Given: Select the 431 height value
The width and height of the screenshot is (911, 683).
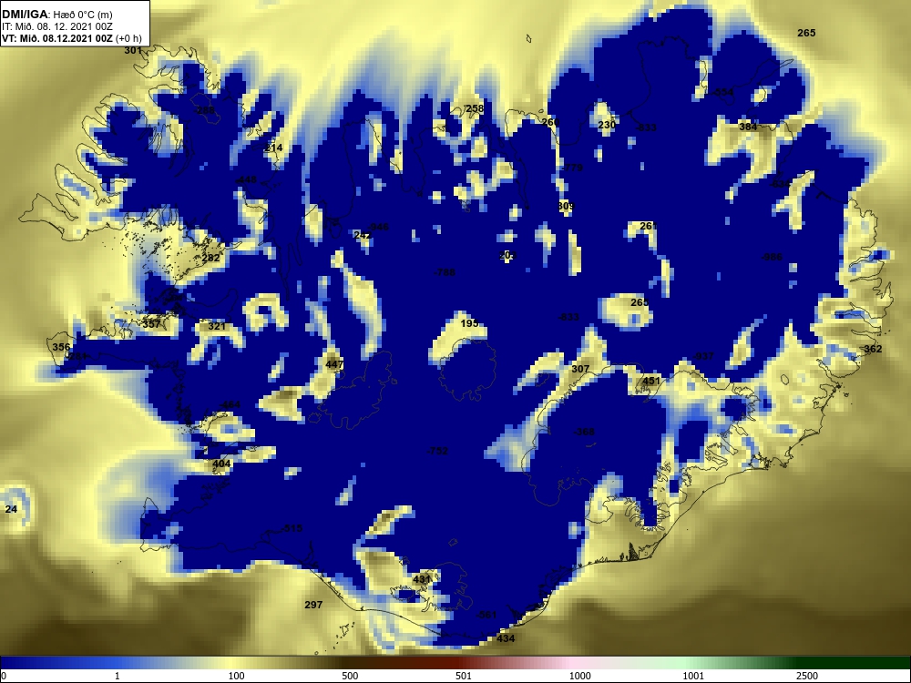Looking at the screenshot, I should [421, 579].
